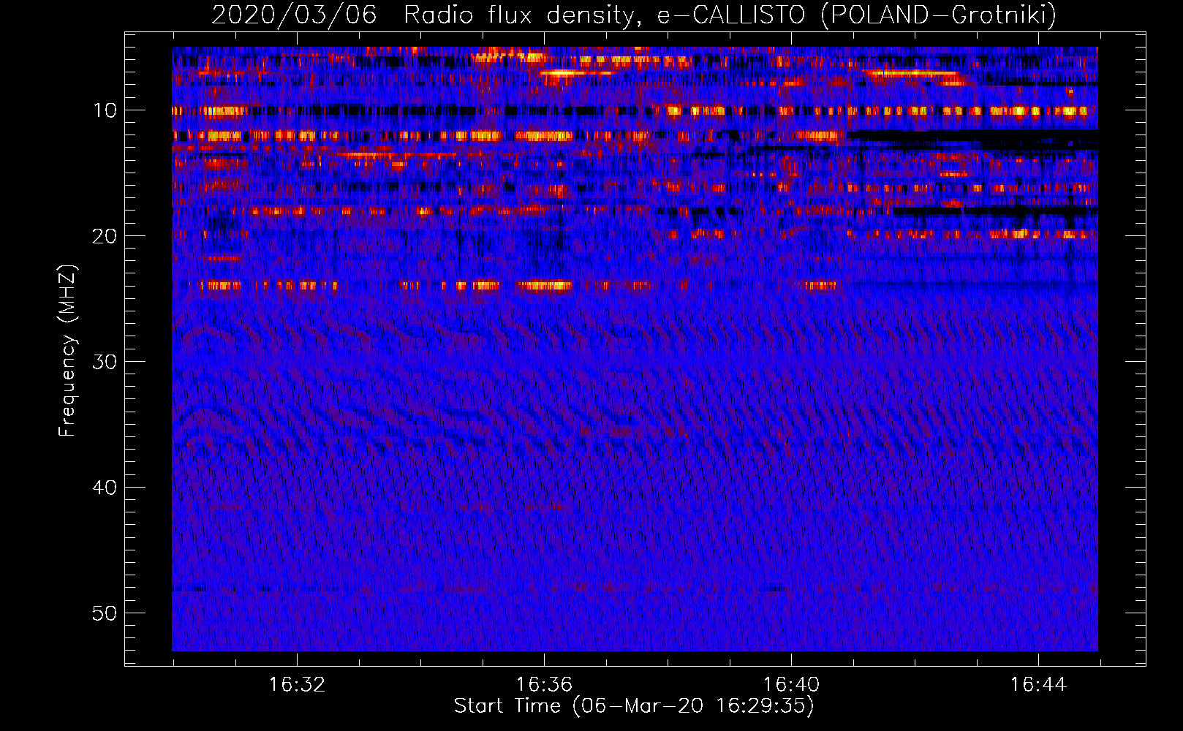The image size is (1183, 731).
Task: Click the '20' frequency tick label
Action: [x=105, y=236]
